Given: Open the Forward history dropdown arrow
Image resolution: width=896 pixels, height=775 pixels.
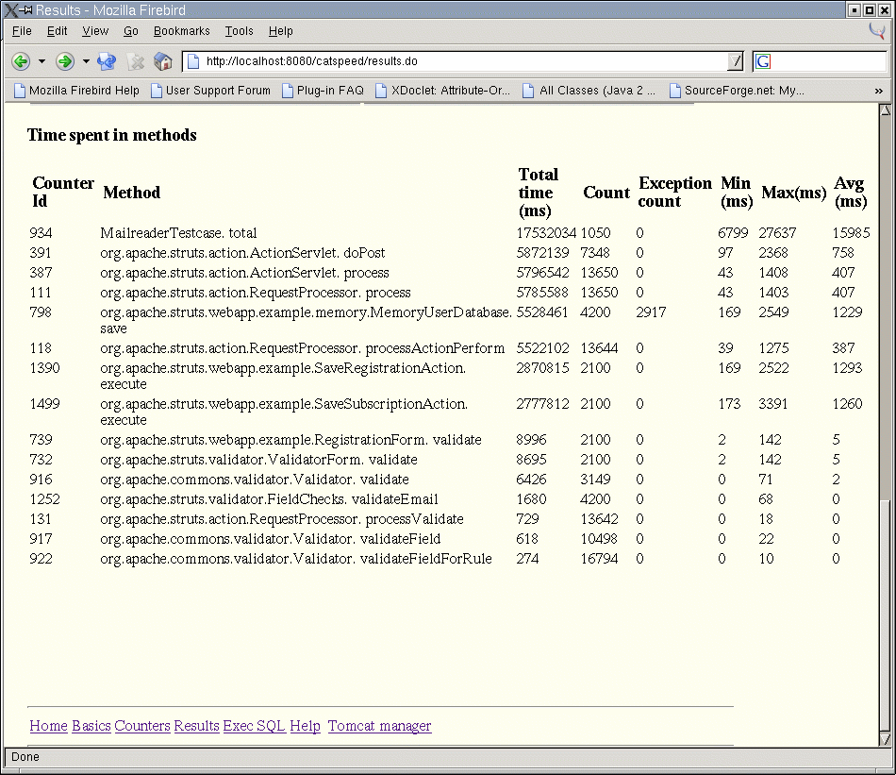Looking at the screenshot, I should pos(86,61).
